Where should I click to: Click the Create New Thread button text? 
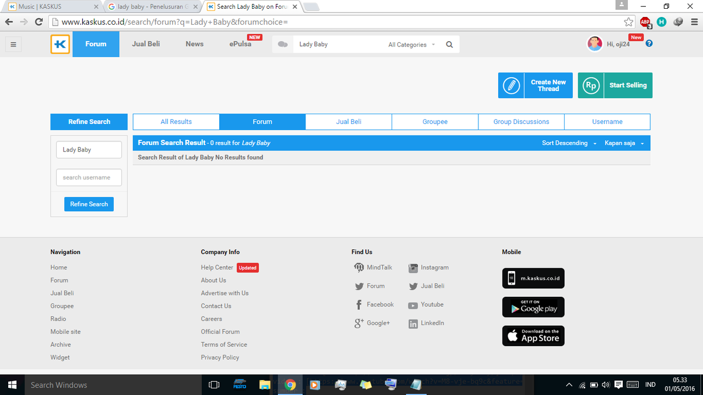coord(548,86)
